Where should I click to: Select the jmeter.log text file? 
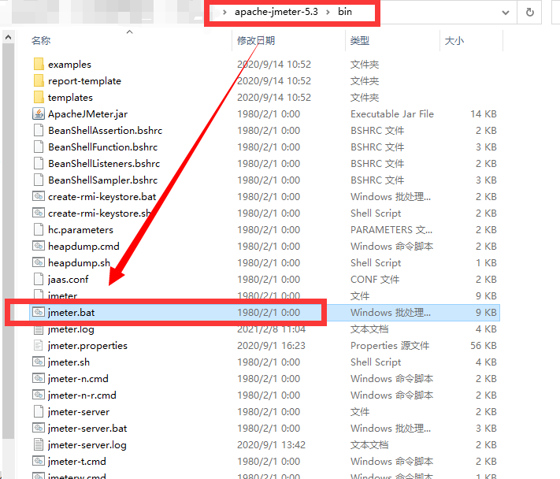click(x=71, y=329)
